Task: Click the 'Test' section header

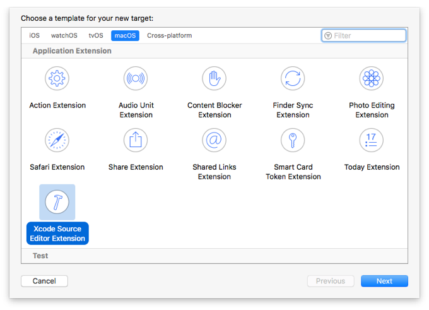Action: pyautogui.click(x=40, y=256)
